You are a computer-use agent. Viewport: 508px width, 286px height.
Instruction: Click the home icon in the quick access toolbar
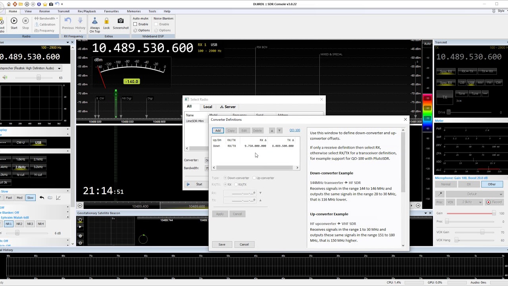coord(9,4)
